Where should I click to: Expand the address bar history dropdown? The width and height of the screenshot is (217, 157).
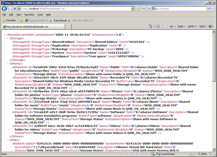point(133,8)
